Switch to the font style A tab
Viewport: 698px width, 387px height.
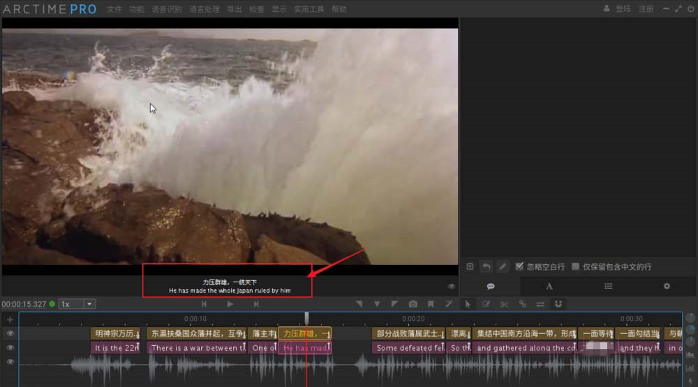tap(549, 286)
